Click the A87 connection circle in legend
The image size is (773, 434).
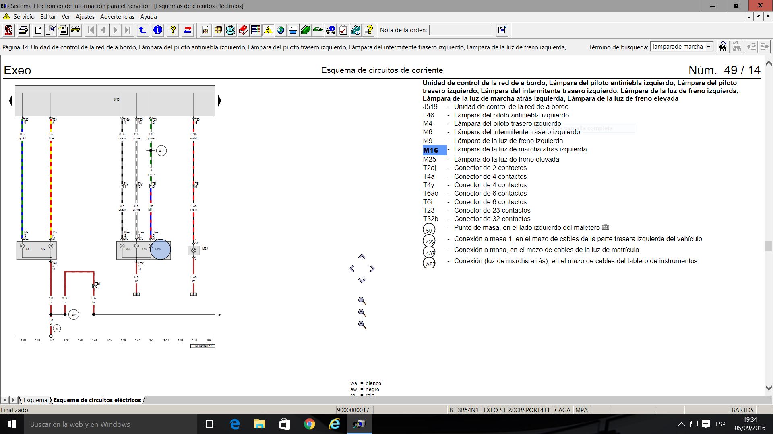pos(429,263)
